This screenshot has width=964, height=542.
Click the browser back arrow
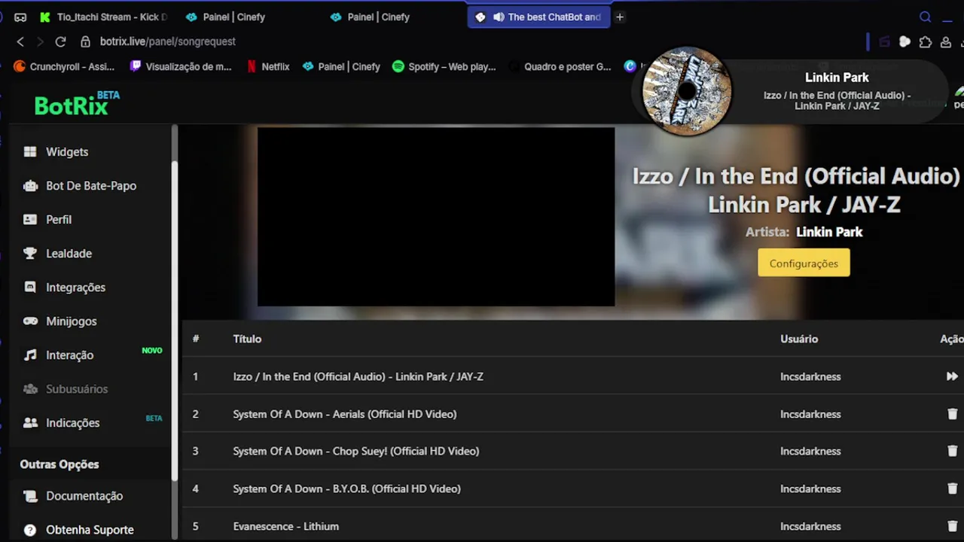(20, 41)
